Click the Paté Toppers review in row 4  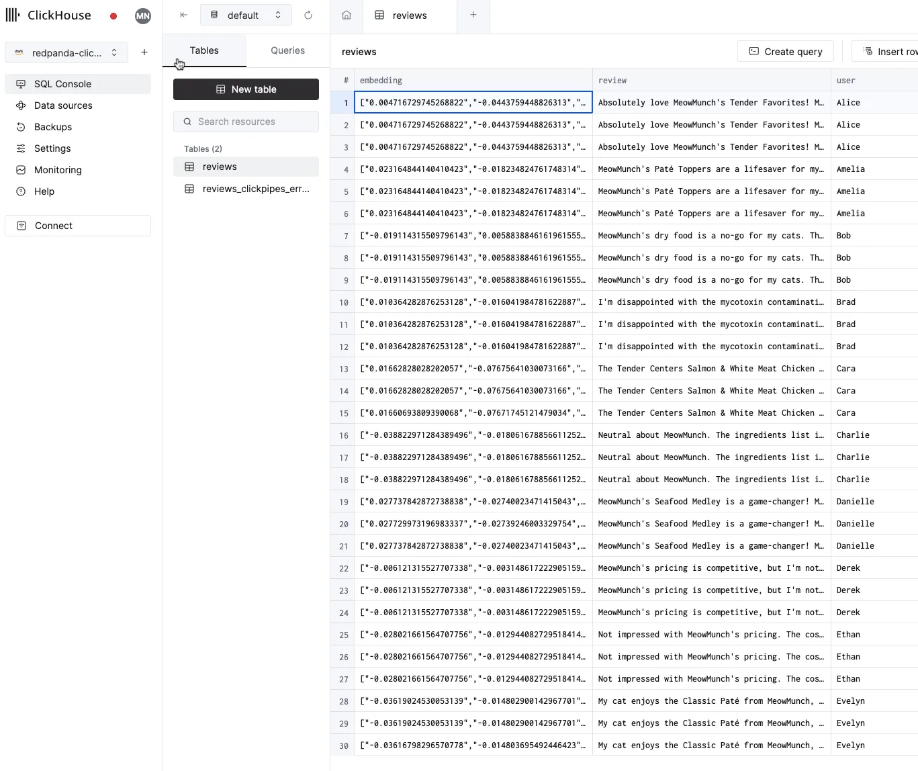point(711,169)
